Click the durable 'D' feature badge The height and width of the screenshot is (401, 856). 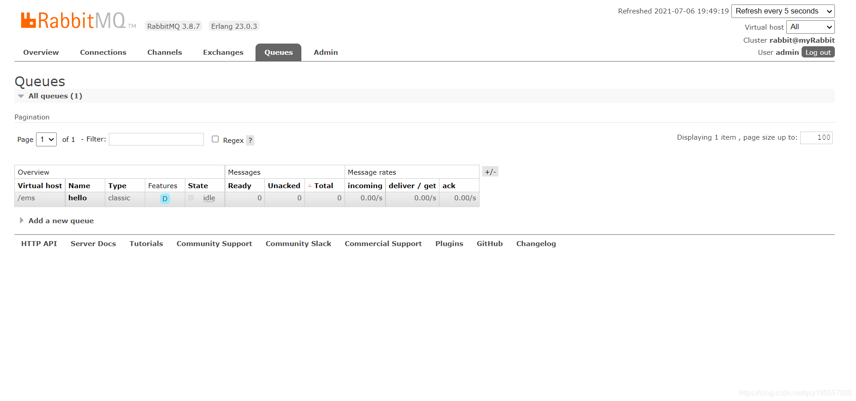(165, 198)
